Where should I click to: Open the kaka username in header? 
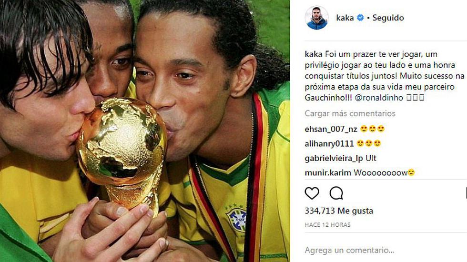click(345, 18)
